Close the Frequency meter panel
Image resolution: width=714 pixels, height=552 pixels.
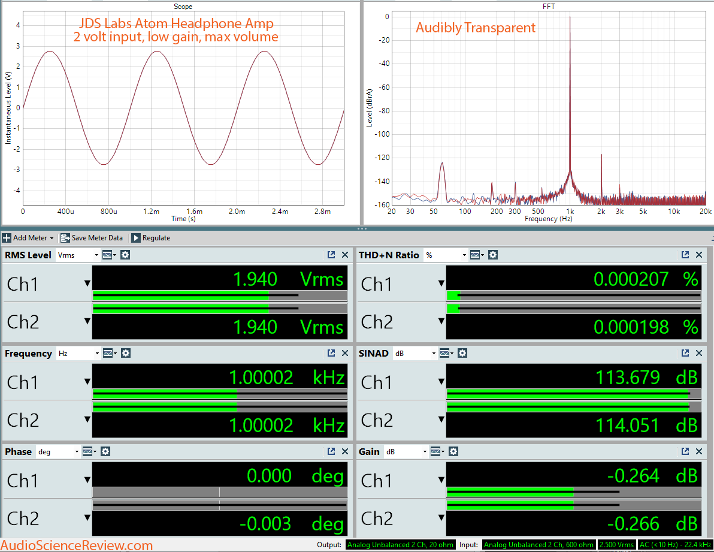[345, 353]
